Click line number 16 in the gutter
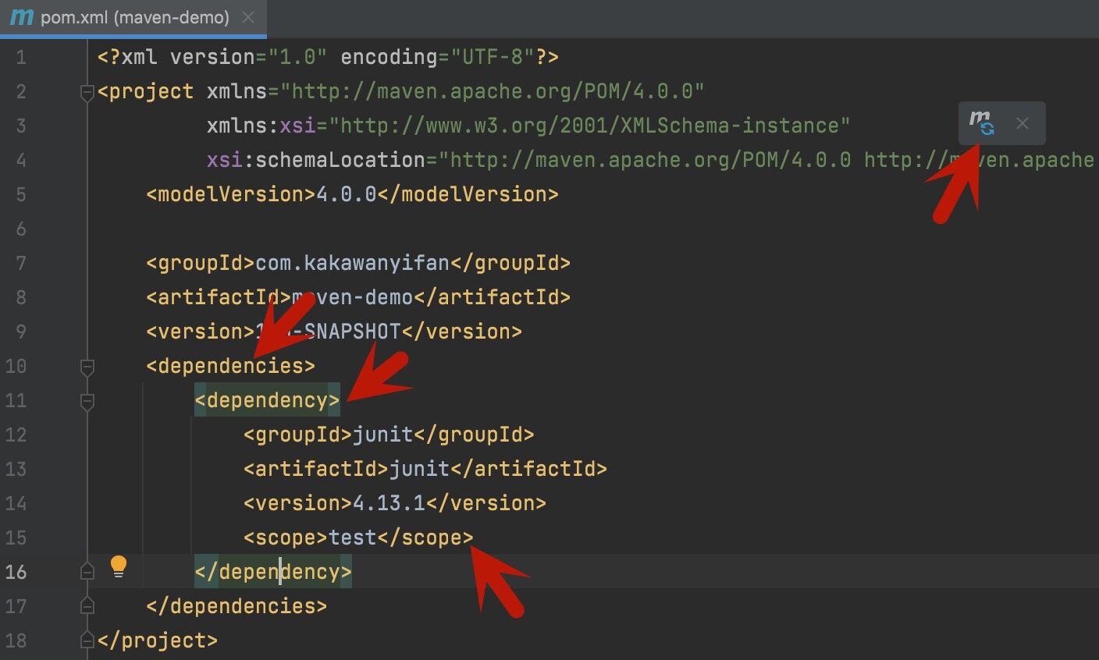This screenshot has width=1099, height=660. (x=16, y=572)
